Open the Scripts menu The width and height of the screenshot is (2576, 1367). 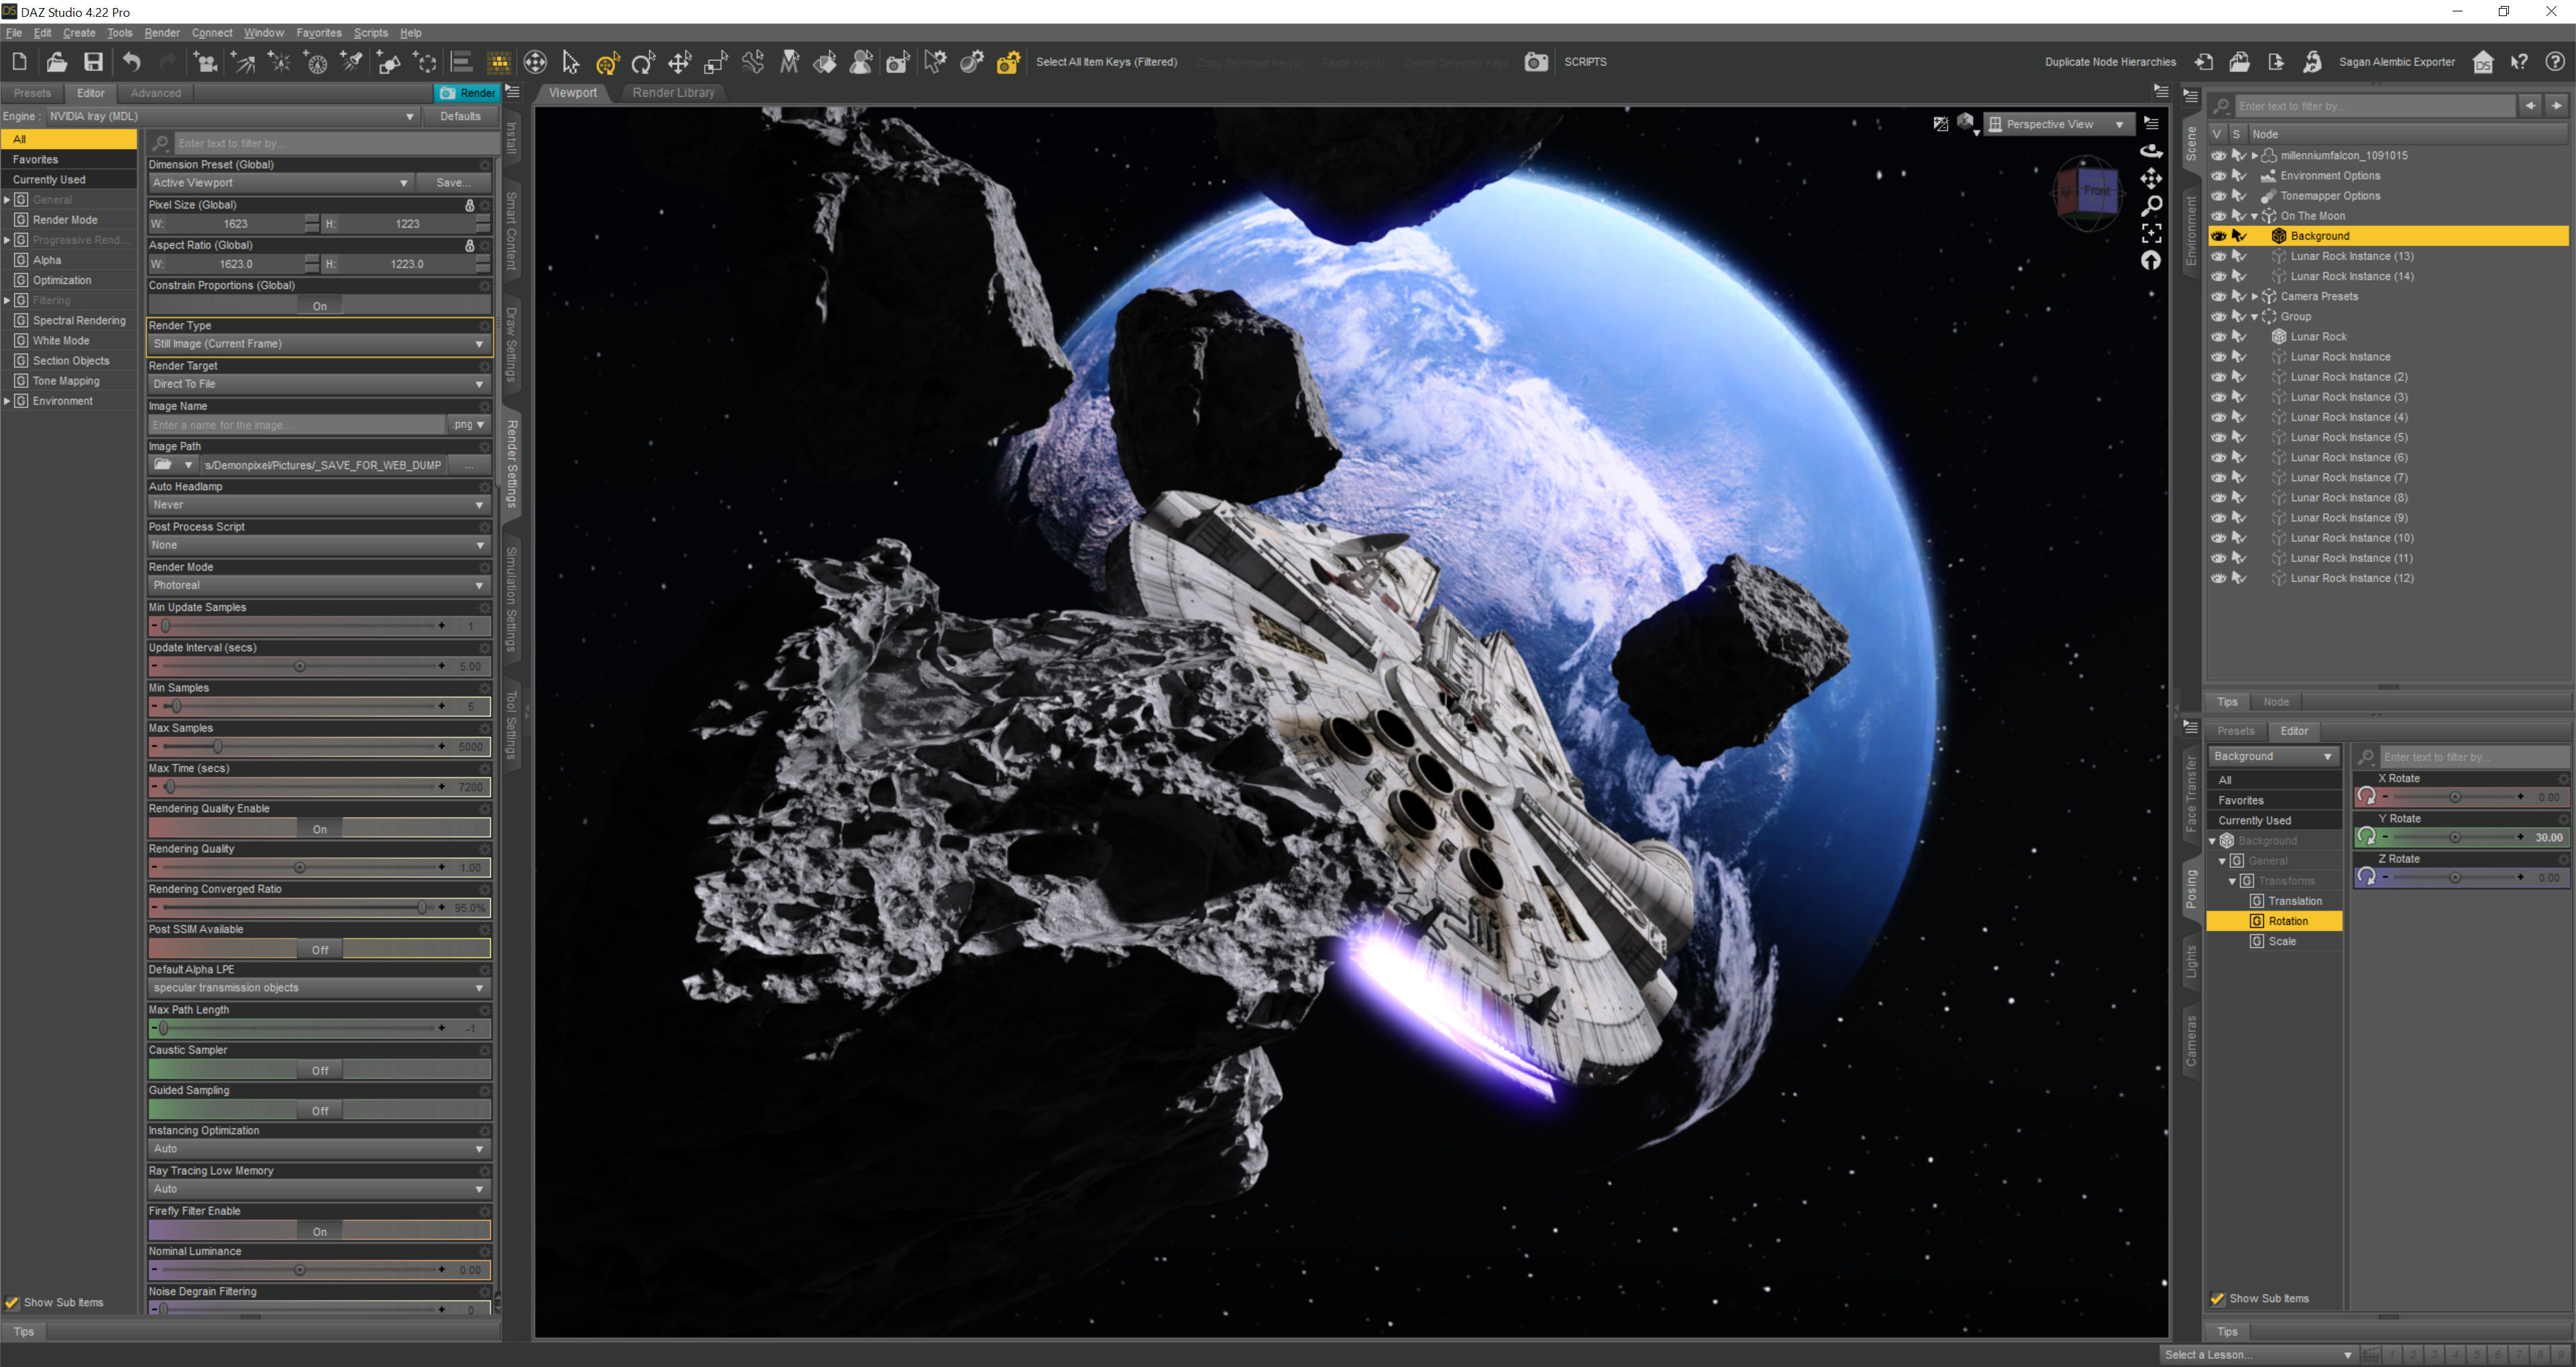[x=370, y=33]
